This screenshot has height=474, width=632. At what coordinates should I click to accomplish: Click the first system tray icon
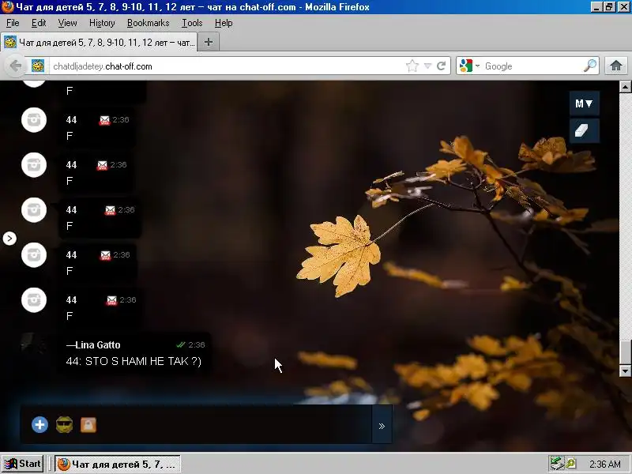coord(558,464)
